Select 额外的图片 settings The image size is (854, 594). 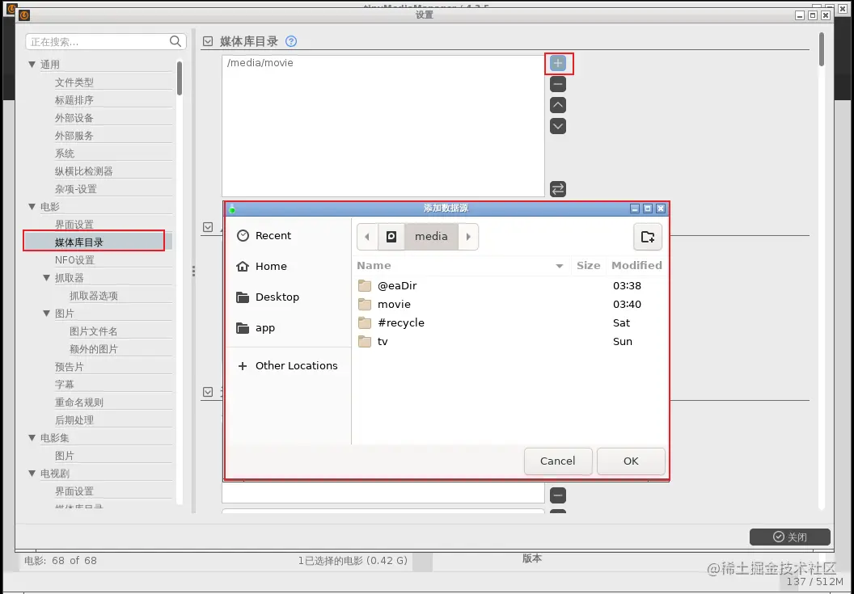[x=94, y=349]
